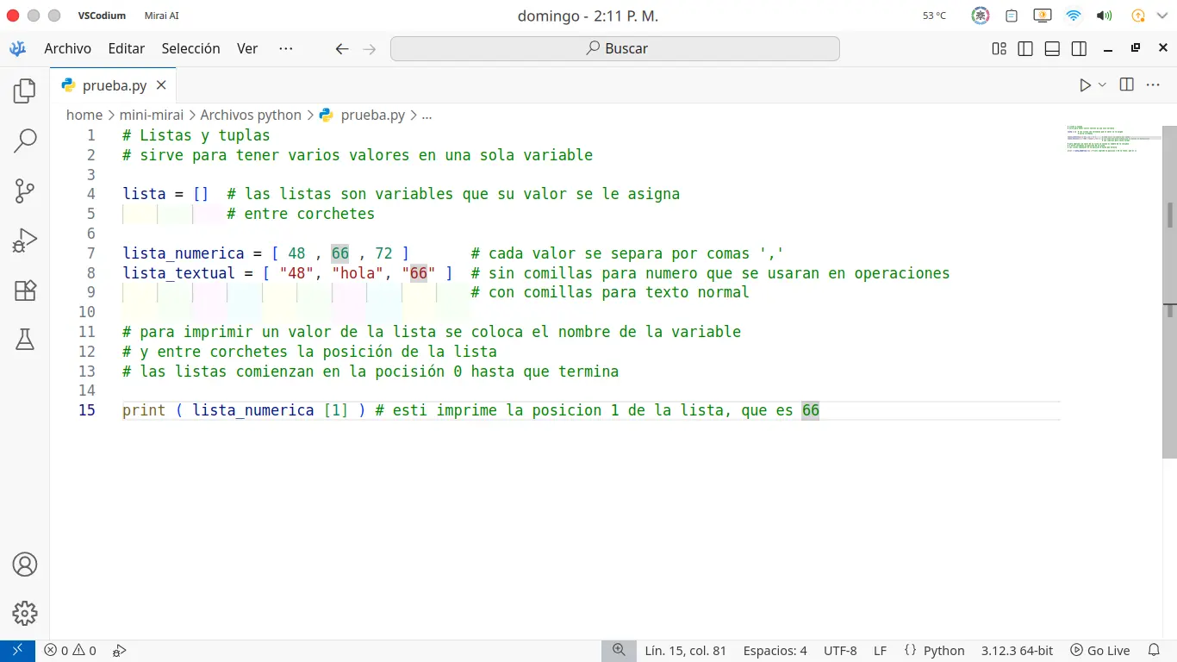Change encoding via 'UTF-8'
Viewport: 1177px width, 662px height.
(840, 651)
